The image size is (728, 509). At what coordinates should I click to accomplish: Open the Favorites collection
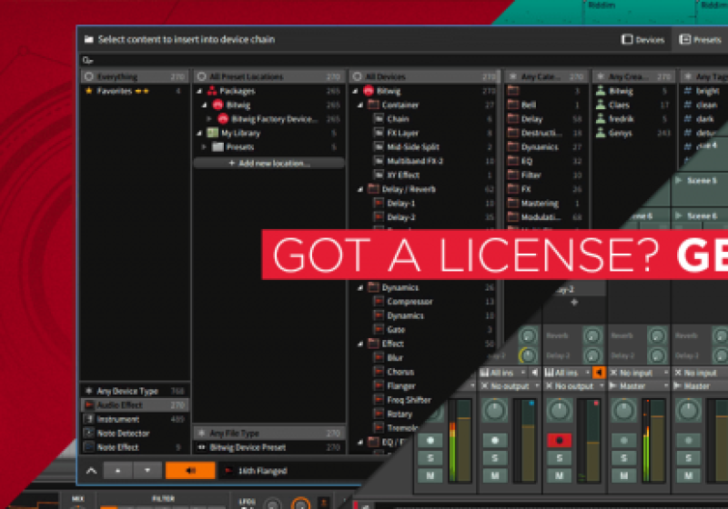pyautogui.click(x=135, y=91)
